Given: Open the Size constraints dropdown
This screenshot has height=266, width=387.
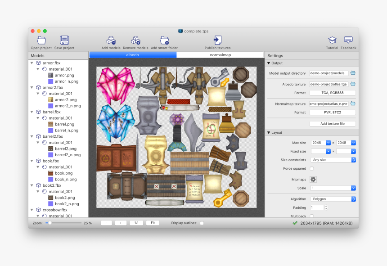Looking at the screenshot, I should 333,160.
